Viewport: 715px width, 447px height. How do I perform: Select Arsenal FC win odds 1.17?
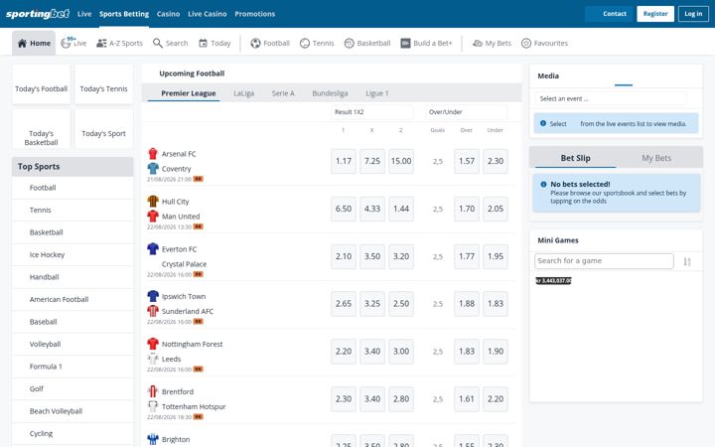point(344,161)
